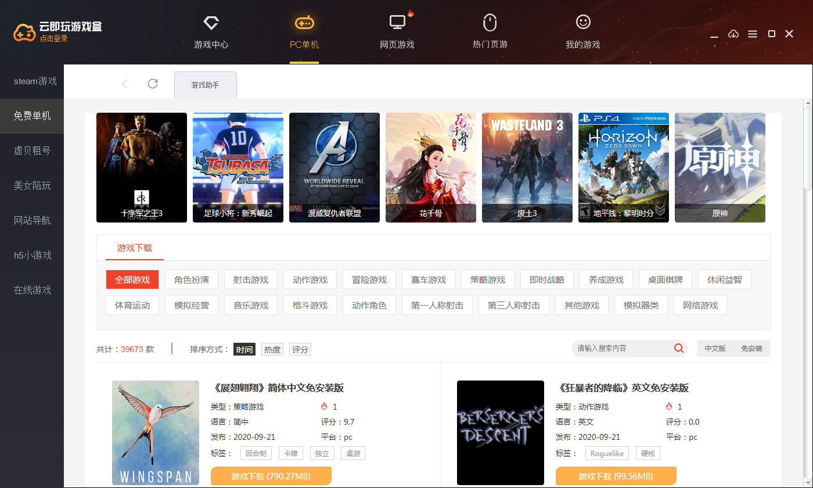Select 免费单机 in the sidebar
Image resolution: width=813 pixels, height=488 pixels.
(x=32, y=116)
